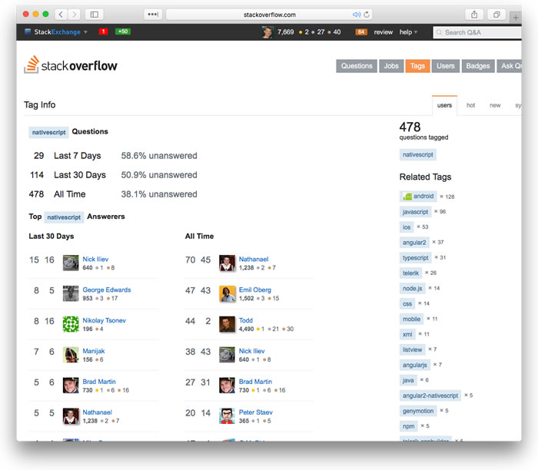
Task: Open the green +50 reputation badge
Action: pos(122,31)
